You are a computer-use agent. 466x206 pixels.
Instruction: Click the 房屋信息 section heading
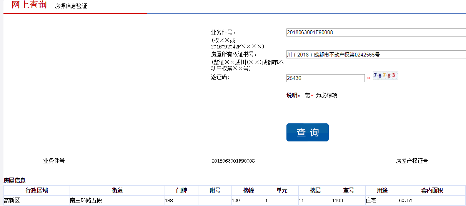[15, 180]
